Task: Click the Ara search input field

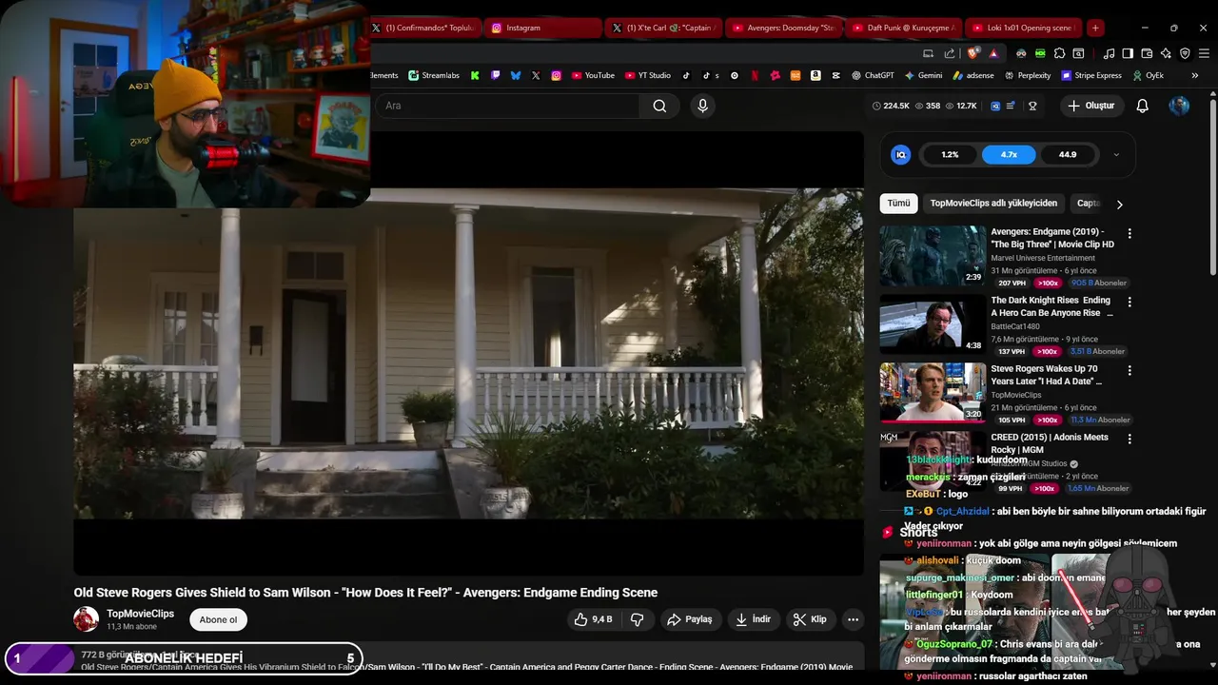Action: [507, 106]
